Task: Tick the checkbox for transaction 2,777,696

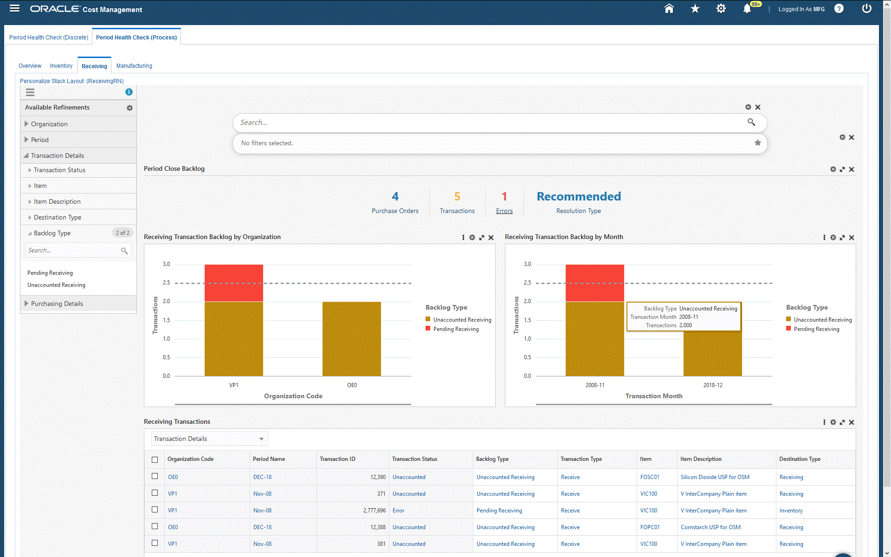Action: 155,510
